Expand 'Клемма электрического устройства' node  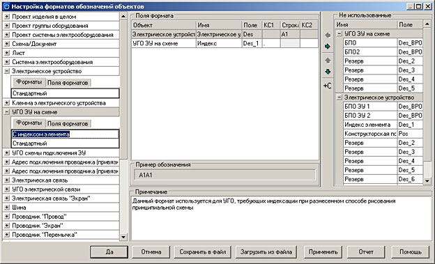(7, 103)
